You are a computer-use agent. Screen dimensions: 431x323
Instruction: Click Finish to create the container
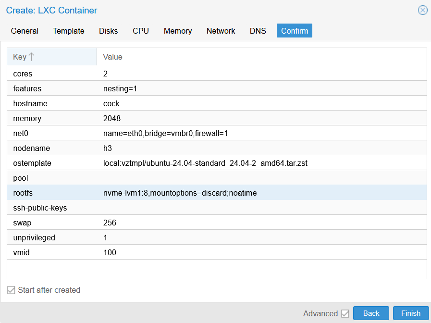[411, 313]
